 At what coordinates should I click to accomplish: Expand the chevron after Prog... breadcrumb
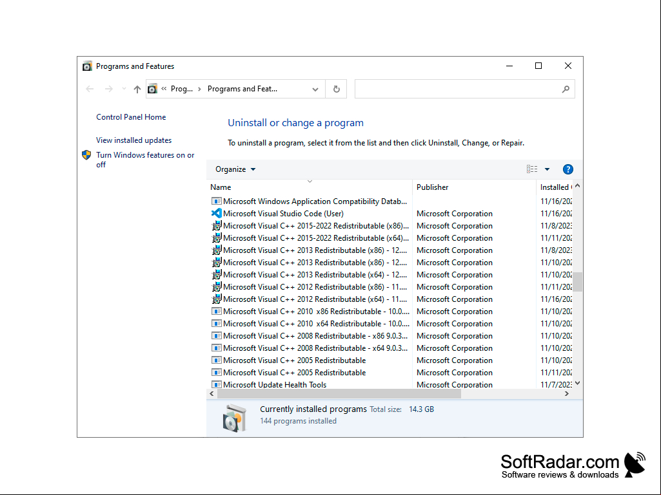click(199, 89)
